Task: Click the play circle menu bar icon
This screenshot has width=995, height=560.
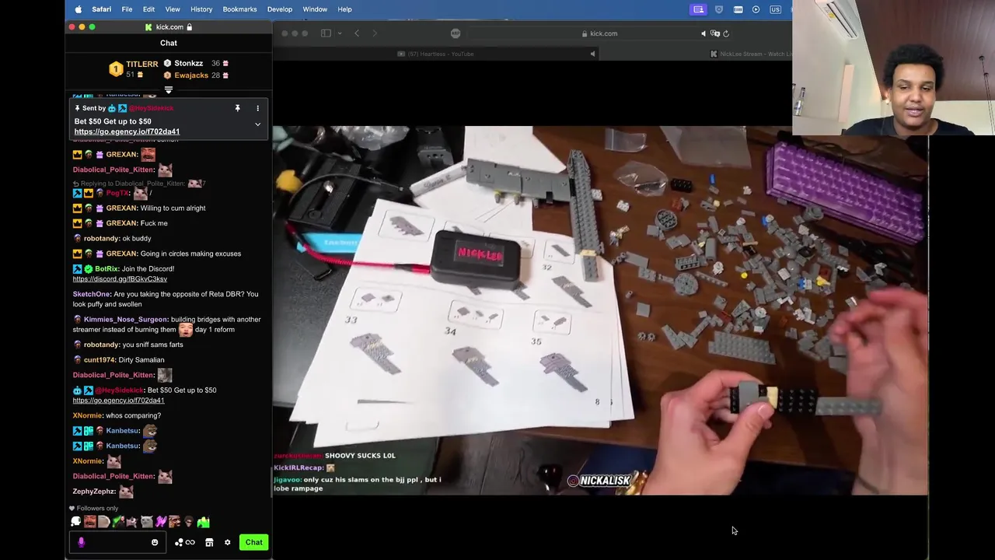Action: (756, 9)
